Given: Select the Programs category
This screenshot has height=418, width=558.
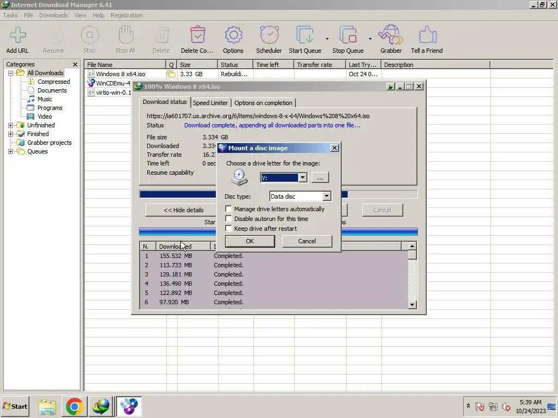Looking at the screenshot, I should coord(50,108).
